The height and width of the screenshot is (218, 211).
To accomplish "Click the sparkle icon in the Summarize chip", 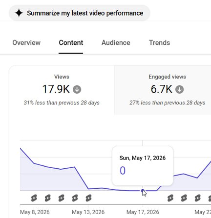I will (x=19, y=13).
